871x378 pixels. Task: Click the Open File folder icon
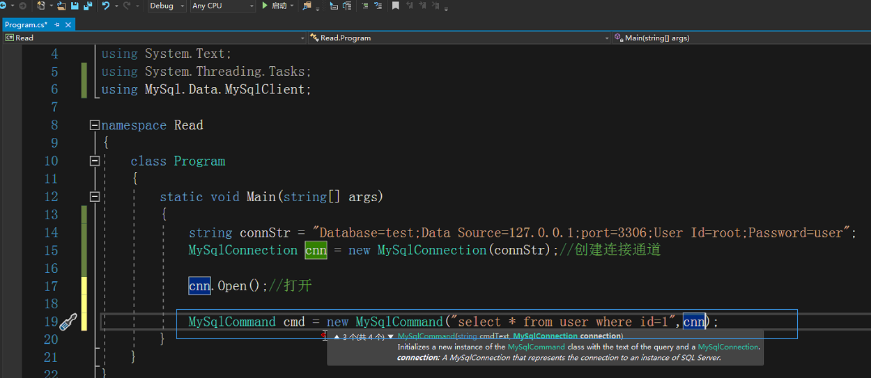[61, 6]
